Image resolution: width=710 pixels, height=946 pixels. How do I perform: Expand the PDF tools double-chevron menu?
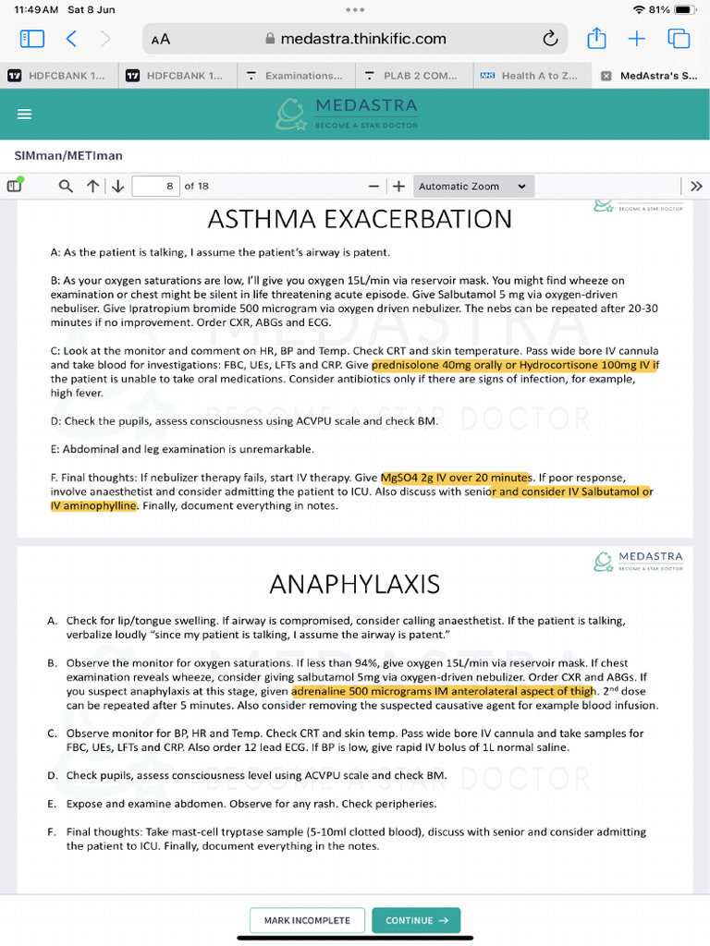(696, 186)
